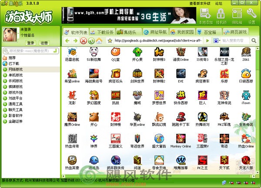Go to the home page via the house icon
261x188 pixels.
click(99, 41)
